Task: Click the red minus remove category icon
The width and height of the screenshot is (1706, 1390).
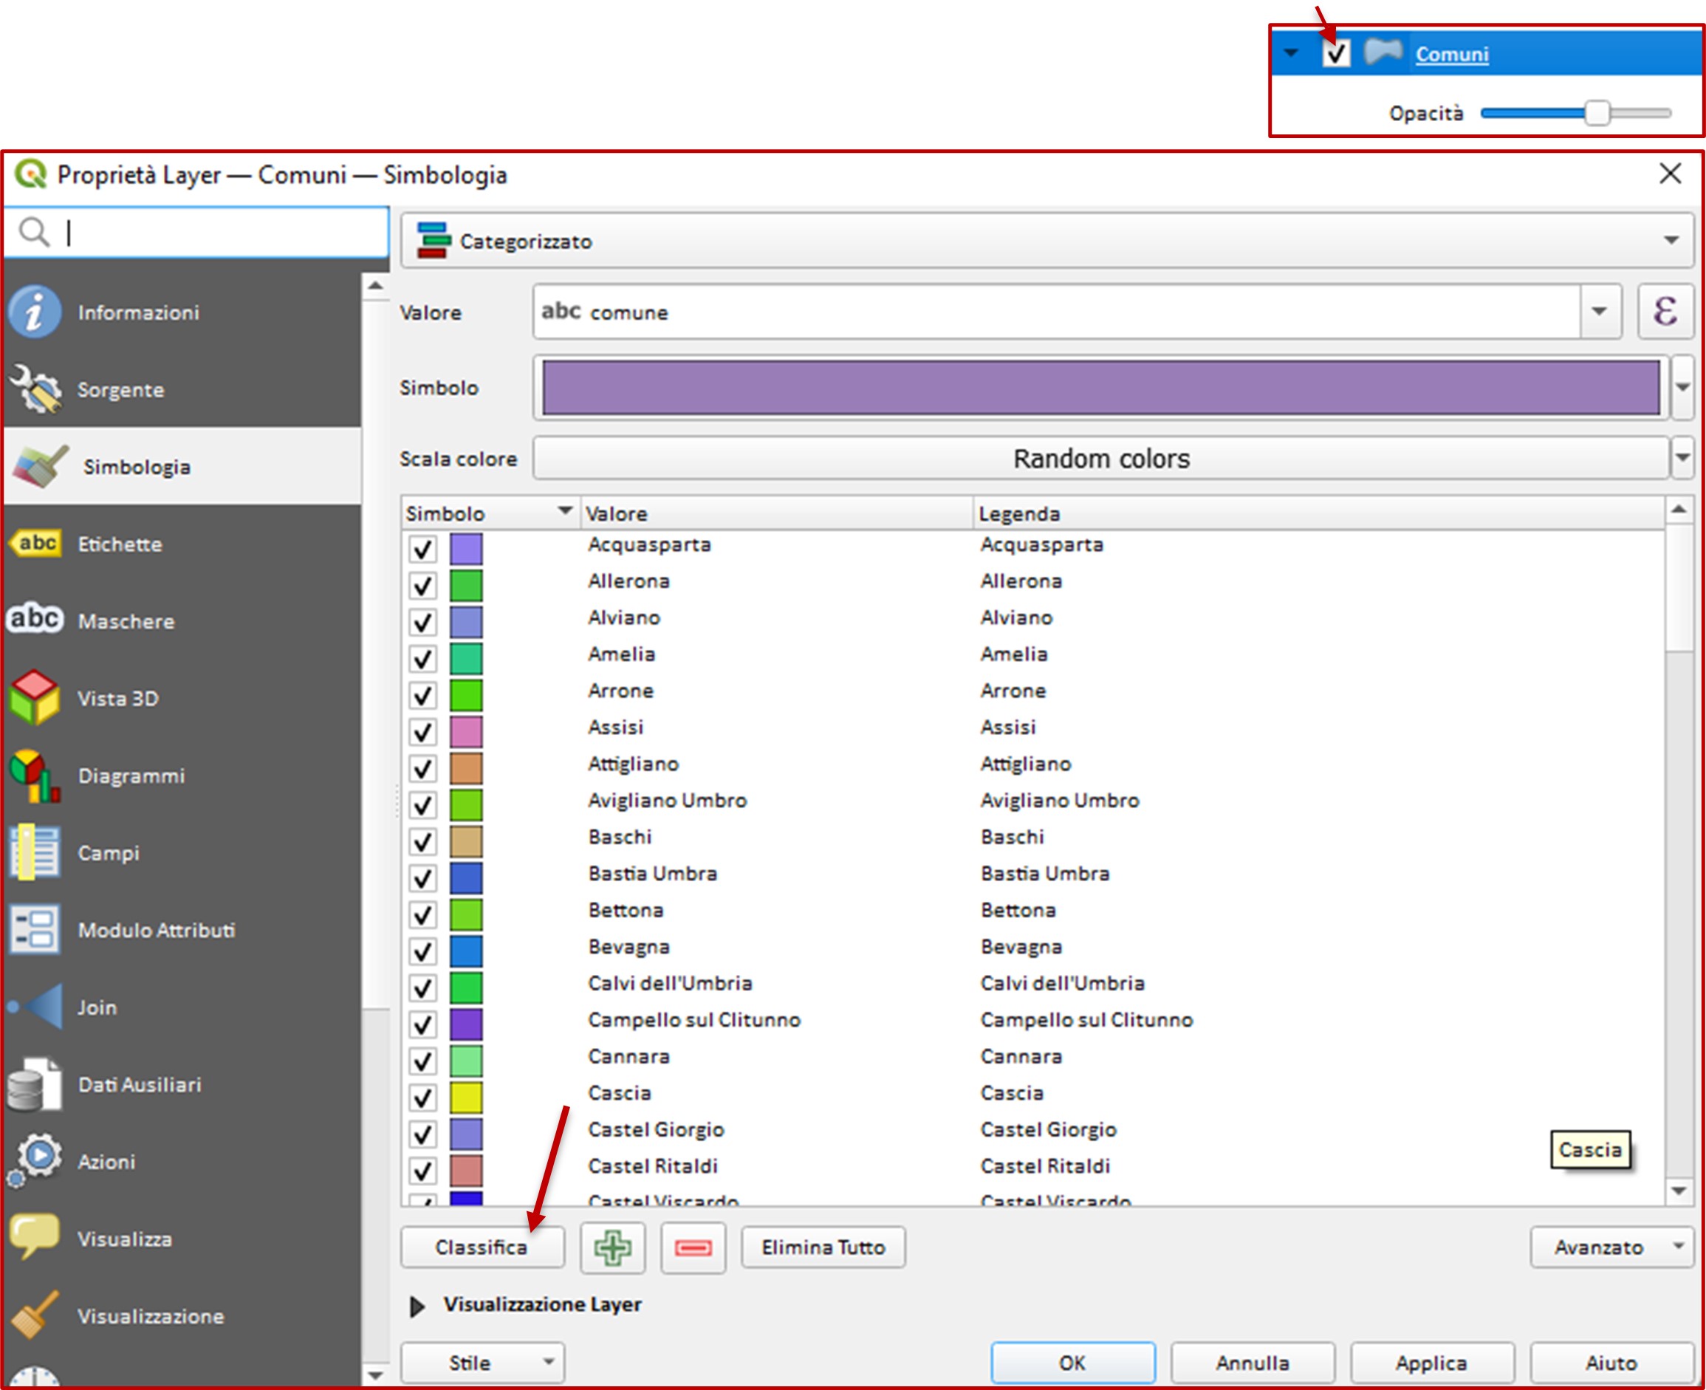Action: (693, 1247)
